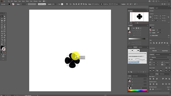This screenshot has height=96, width=171.
Task: Set paint mode to Gradient in toolbar
Action: (3, 52)
